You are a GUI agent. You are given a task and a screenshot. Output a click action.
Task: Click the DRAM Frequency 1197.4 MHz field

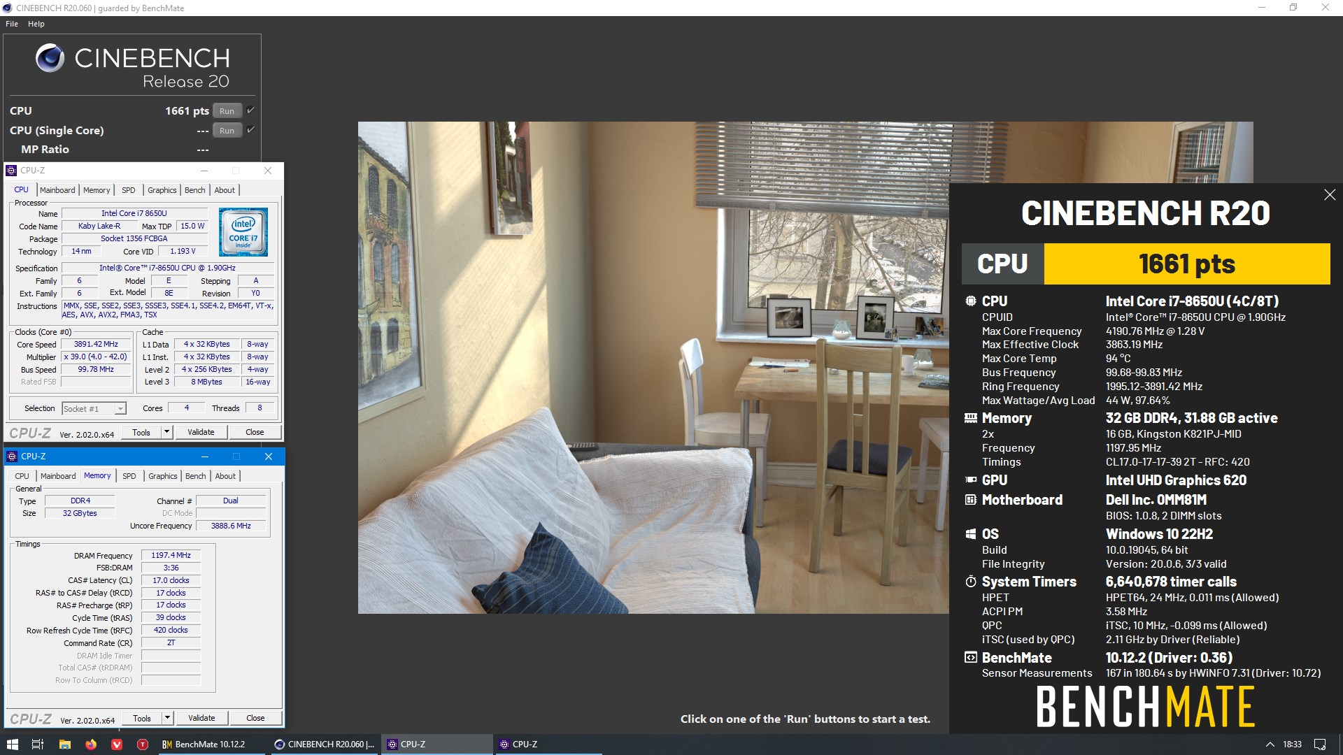[x=171, y=555]
